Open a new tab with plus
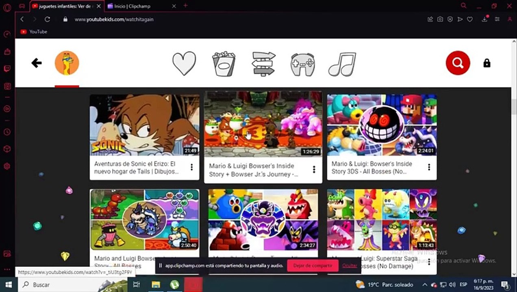Screen dimensions: 517x292 (186, 6)
